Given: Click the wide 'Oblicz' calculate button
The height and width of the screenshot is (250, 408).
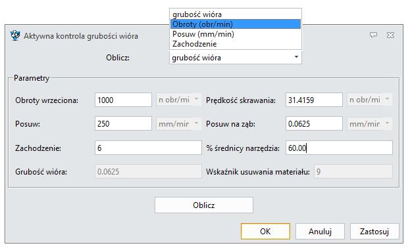Looking at the screenshot, I should point(204,205).
